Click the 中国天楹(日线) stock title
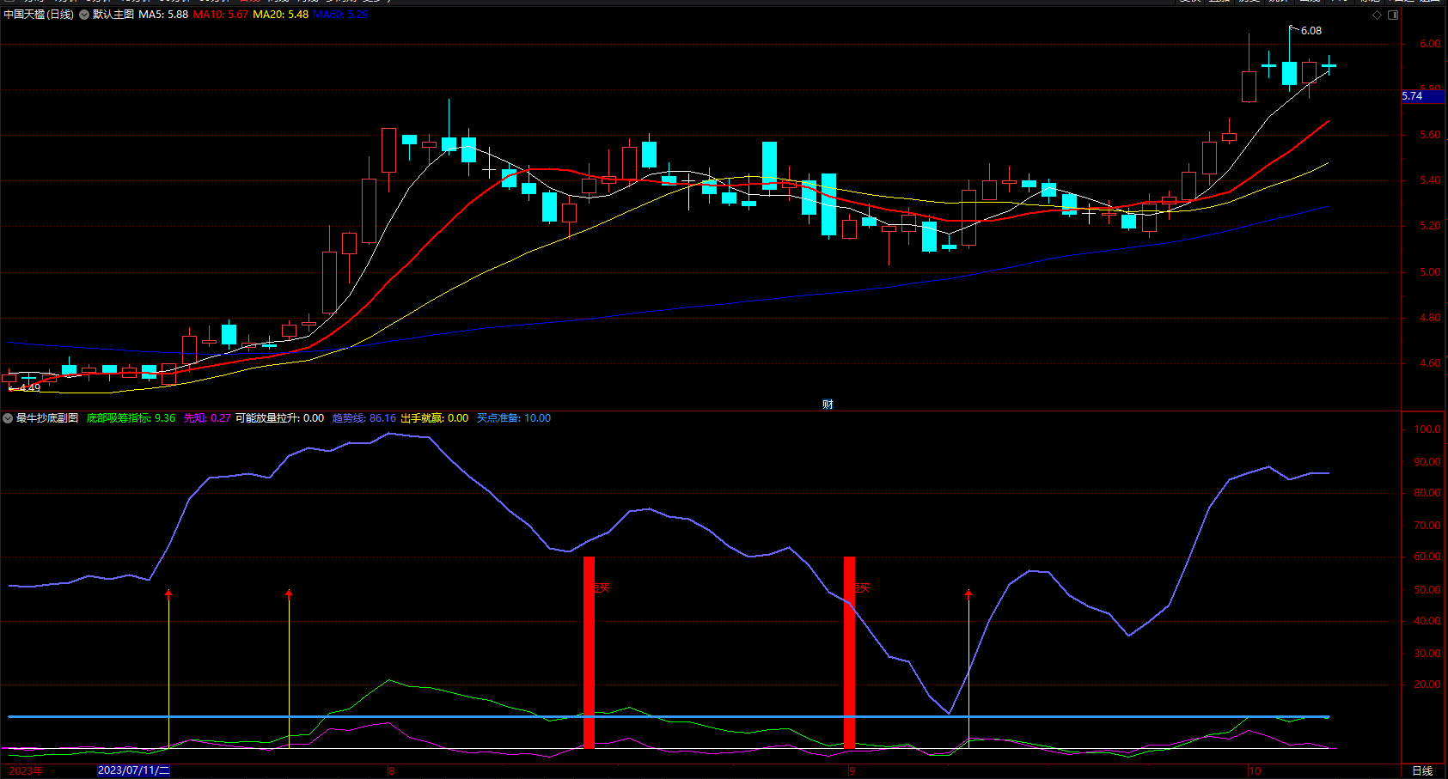This screenshot has height=779, width=1448. tap(39, 15)
